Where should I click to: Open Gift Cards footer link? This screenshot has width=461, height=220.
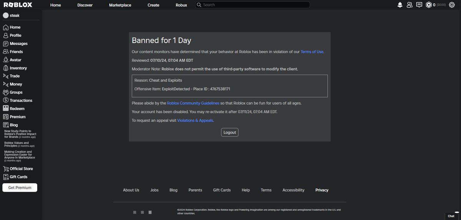pos(222,190)
